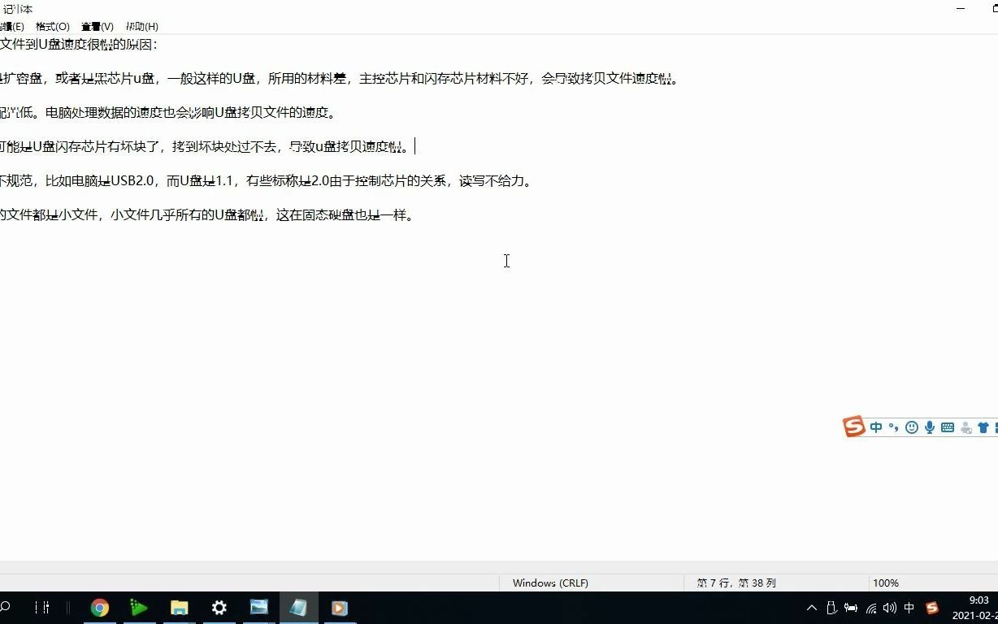Open the 查看(V) menu

tap(97, 26)
